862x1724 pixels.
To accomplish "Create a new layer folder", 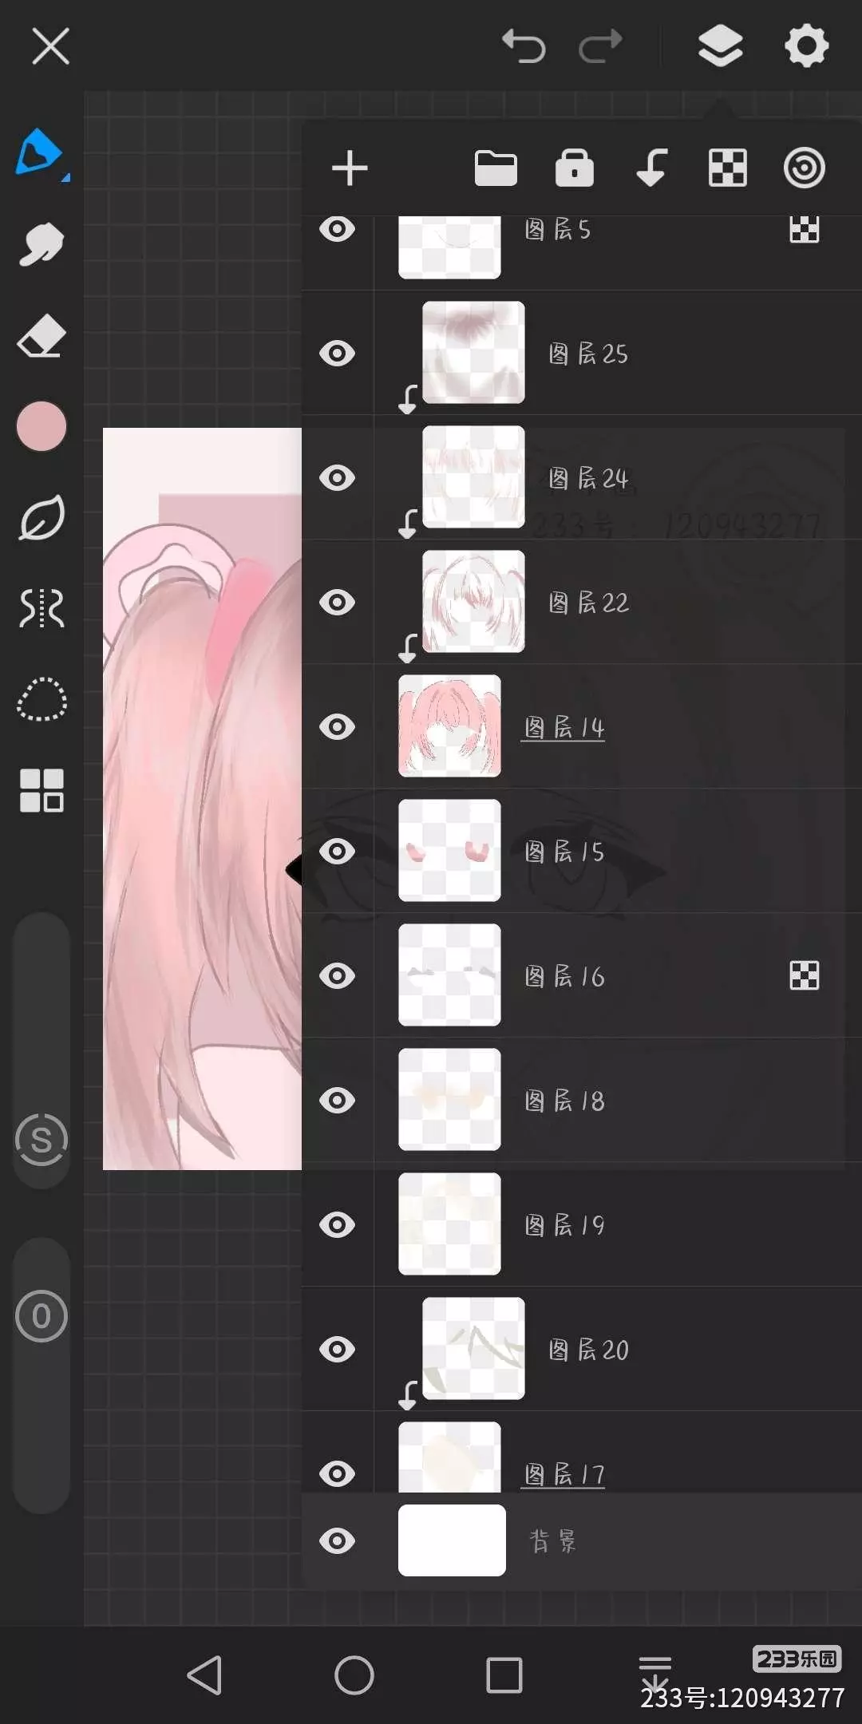I will click(496, 168).
